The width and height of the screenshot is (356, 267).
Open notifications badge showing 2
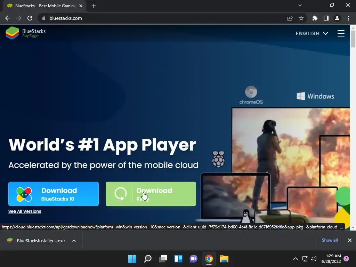(x=346, y=259)
